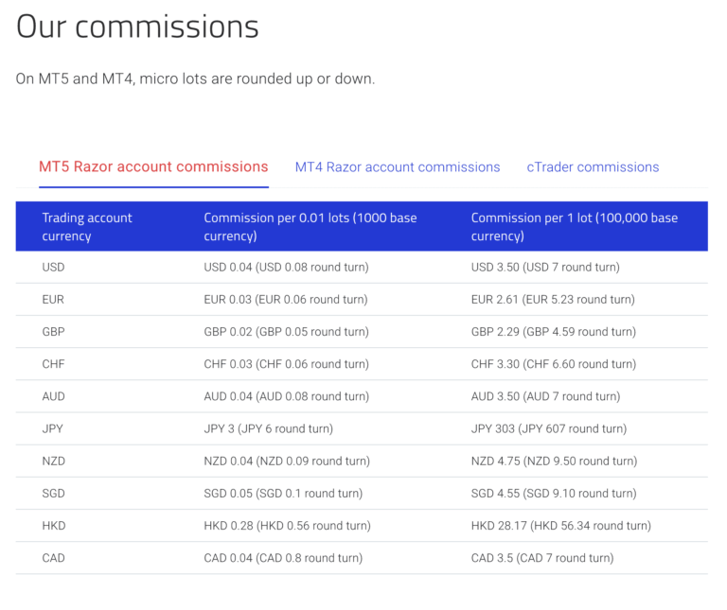Image resolution: width=727 pixels, height=610 pixels.
Task: Click 'HKD 0.28 (HKD 0.56 round turn)' cell
Action: [288, 526]
